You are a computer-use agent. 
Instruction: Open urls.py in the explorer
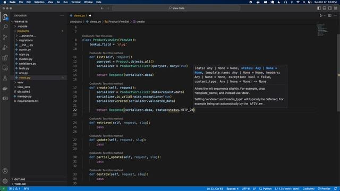(x=39, y=73)
